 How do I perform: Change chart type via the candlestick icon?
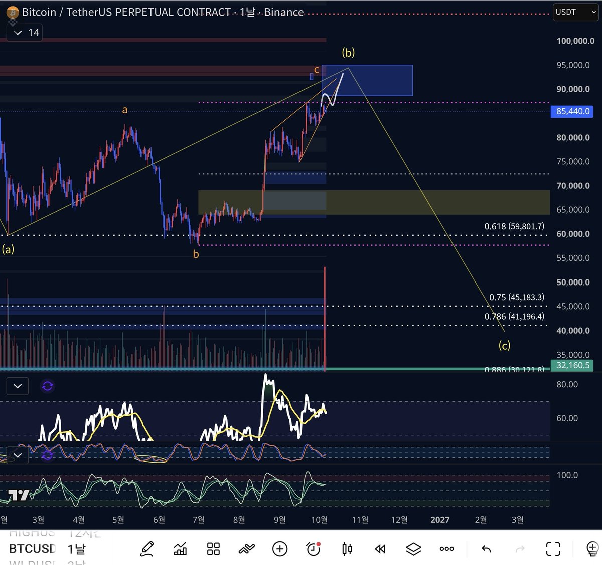click(x=347, y=549)
